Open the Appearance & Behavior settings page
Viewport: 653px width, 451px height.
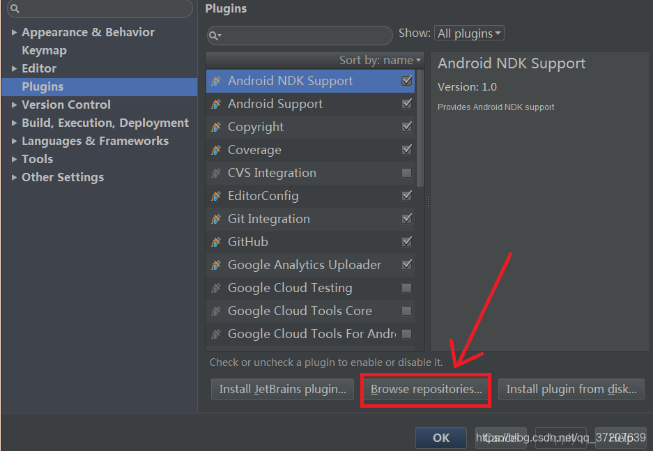[x=88, y=33]
